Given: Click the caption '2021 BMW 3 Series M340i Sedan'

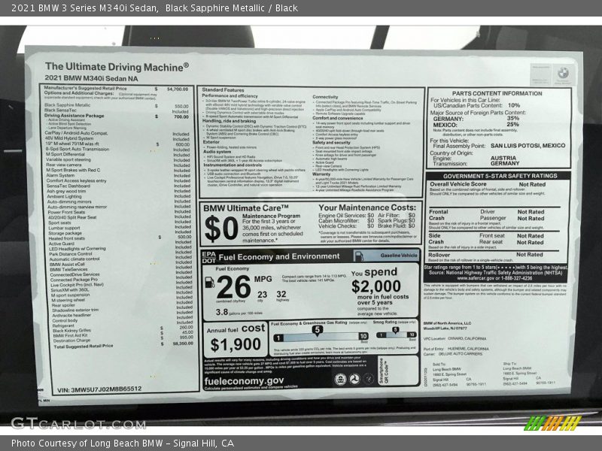Looking at the screenshot, I should coord(85,8).
